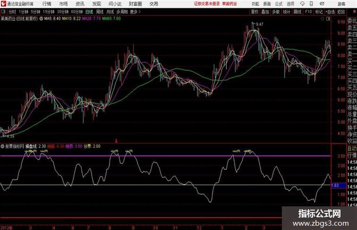357x230 pixels.
Task: Open the headset customer service icon
Action: (x=302, y=4)
